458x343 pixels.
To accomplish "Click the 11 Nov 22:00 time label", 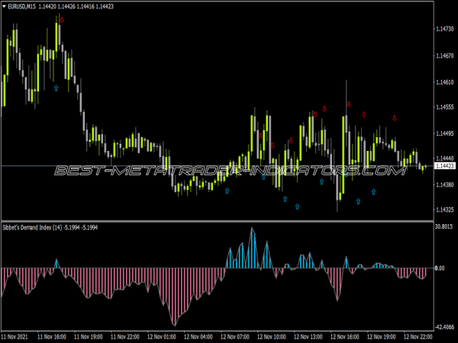I will (x=125, y=337).
